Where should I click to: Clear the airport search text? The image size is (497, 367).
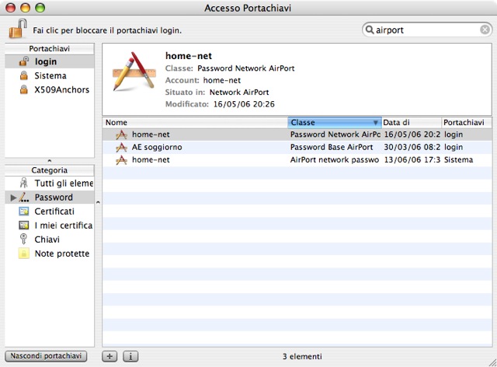coord(485,30)
